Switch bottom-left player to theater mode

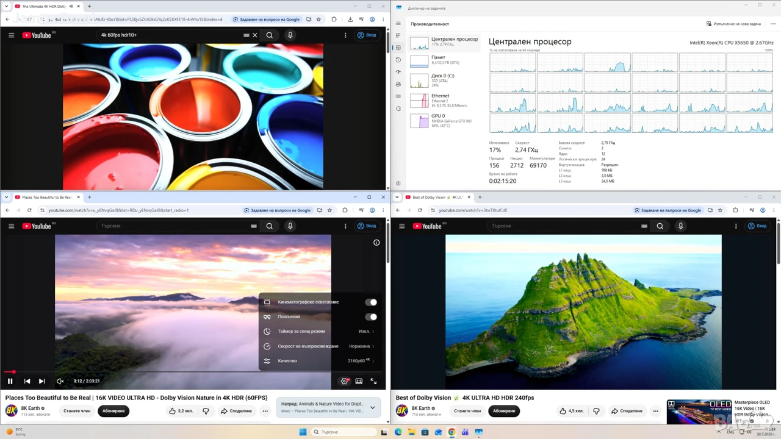click(x=359, y=381)
